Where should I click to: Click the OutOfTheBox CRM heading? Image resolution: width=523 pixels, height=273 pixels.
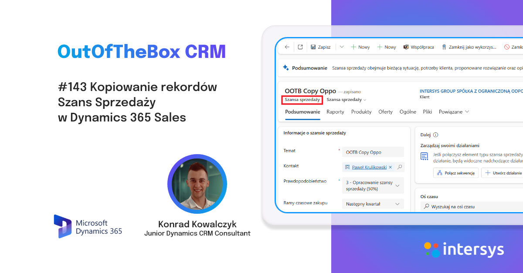tap(142, 51)
